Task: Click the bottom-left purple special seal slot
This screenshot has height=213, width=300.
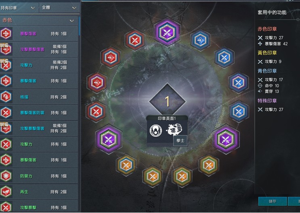Action: [x=109, y=139]
